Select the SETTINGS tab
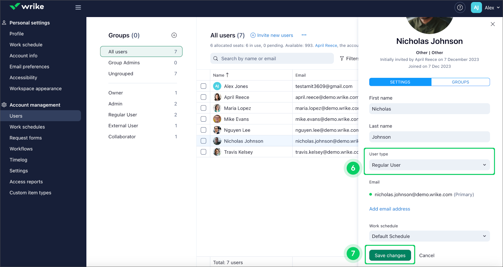The image size is (503, 267). click(x=400, y=82)
